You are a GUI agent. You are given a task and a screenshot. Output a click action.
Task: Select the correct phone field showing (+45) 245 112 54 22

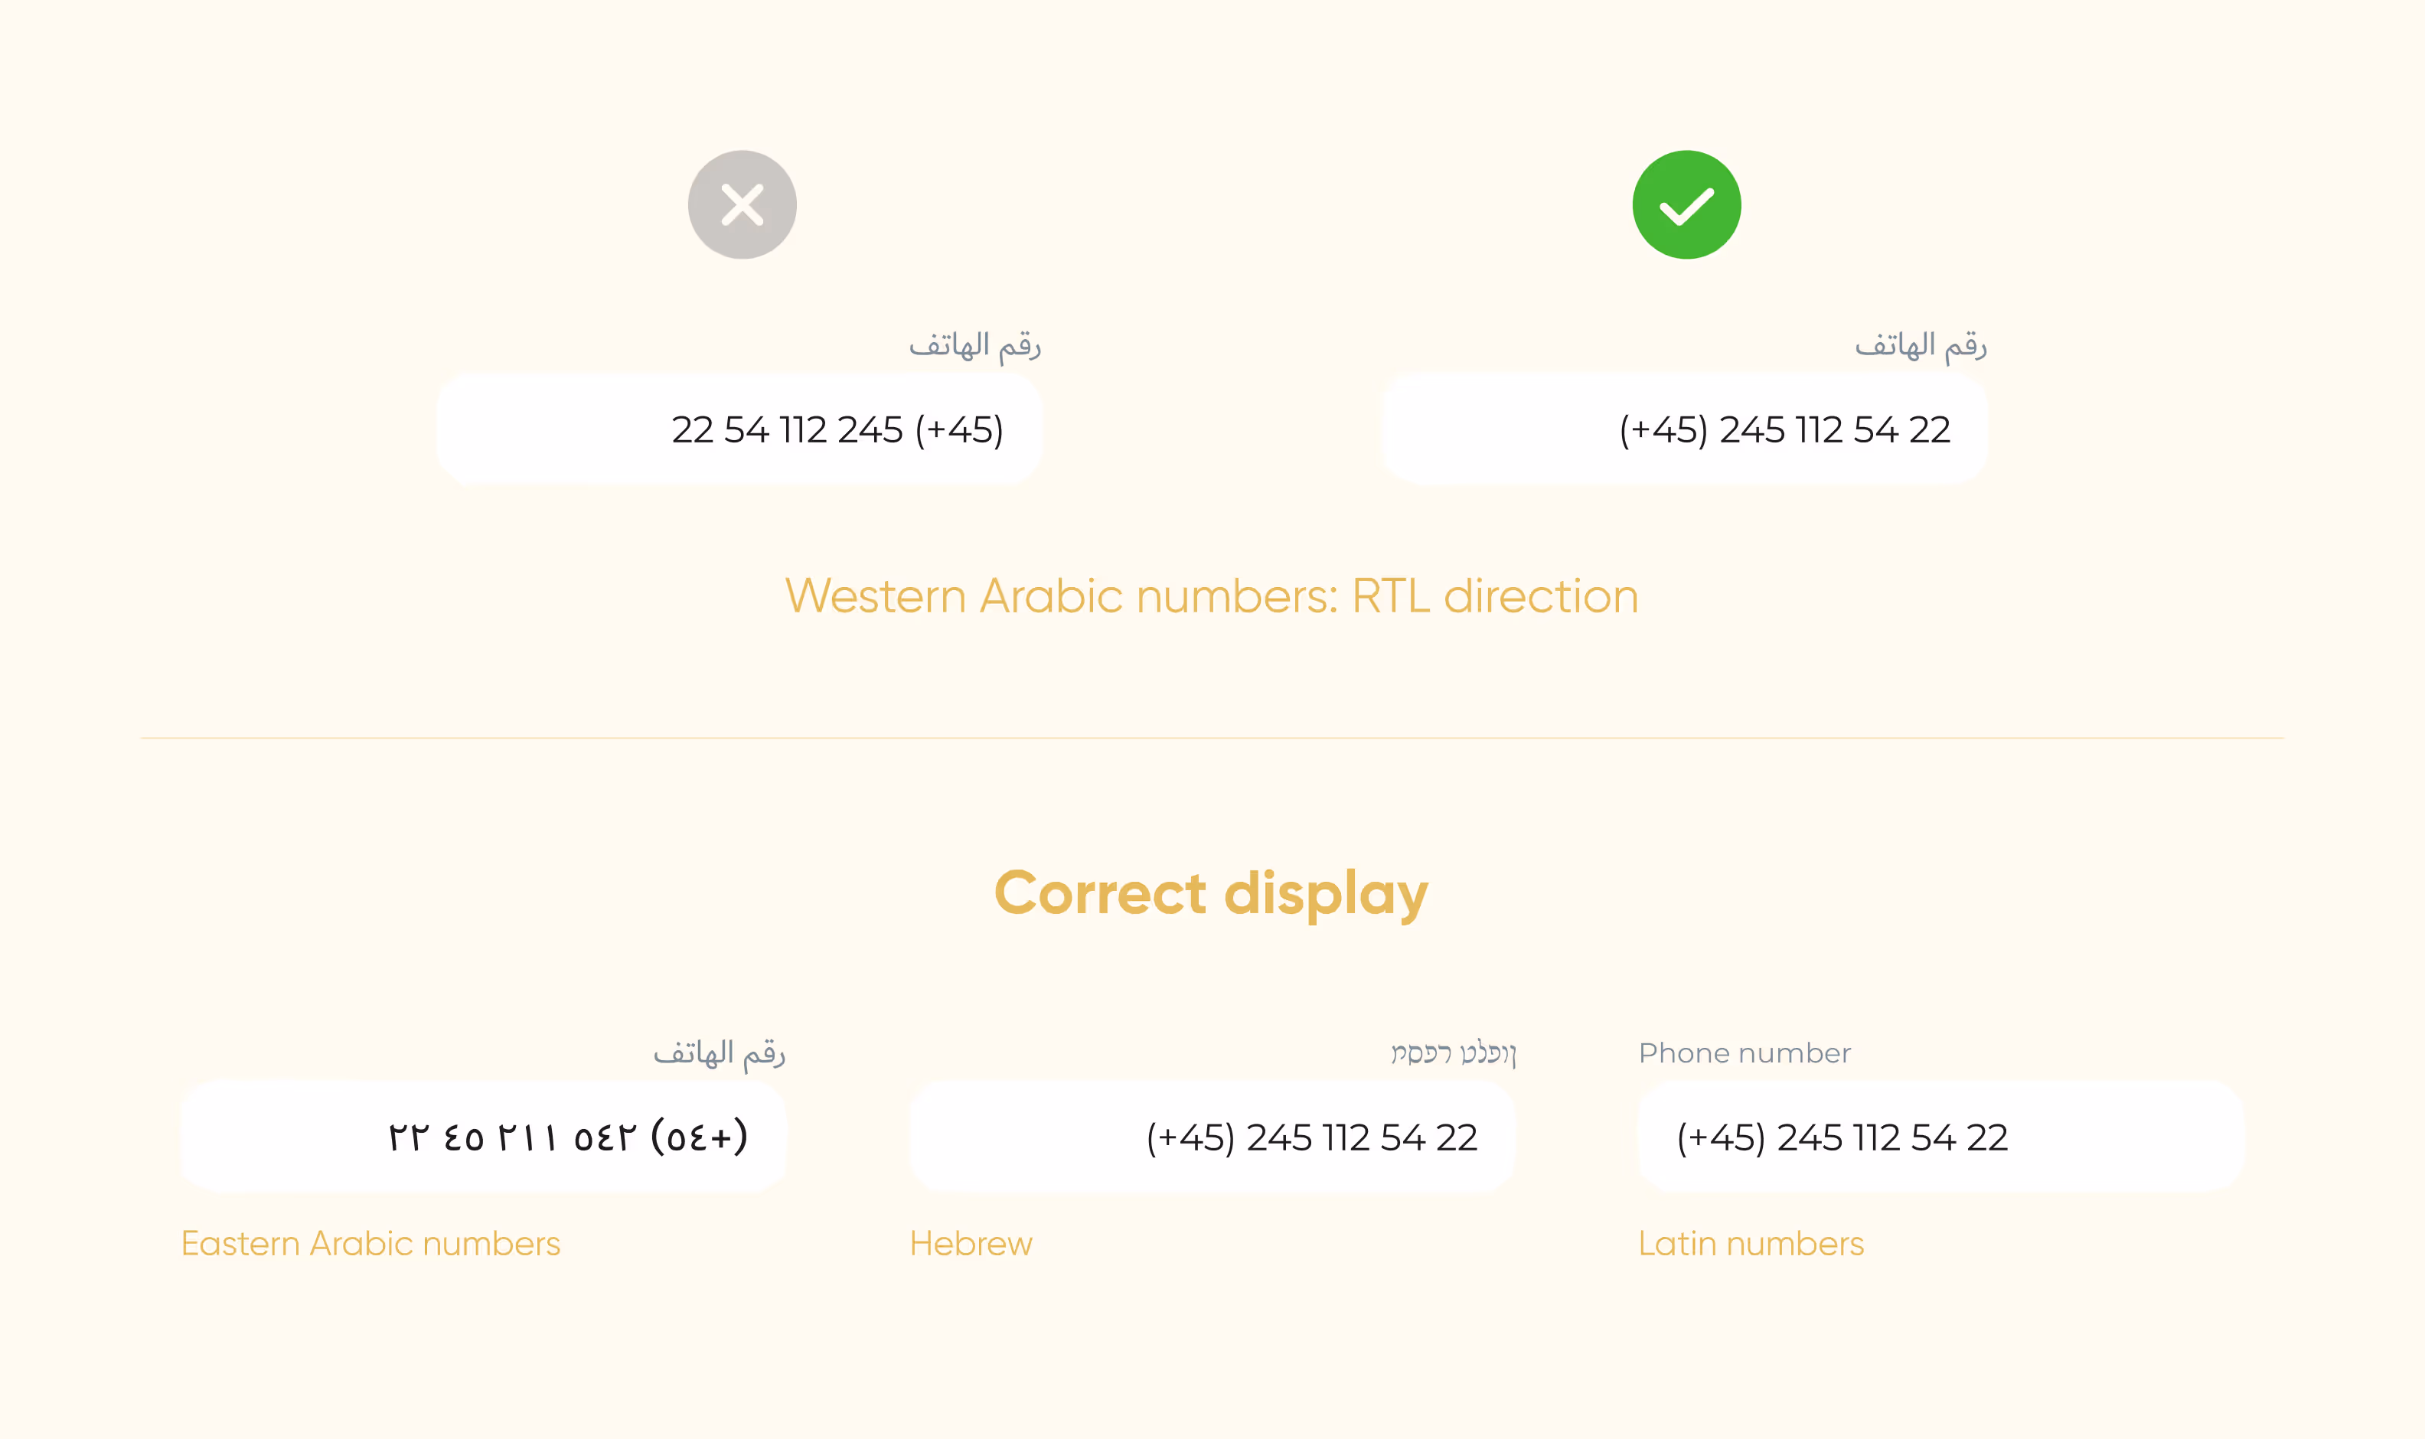(1686, 429)
